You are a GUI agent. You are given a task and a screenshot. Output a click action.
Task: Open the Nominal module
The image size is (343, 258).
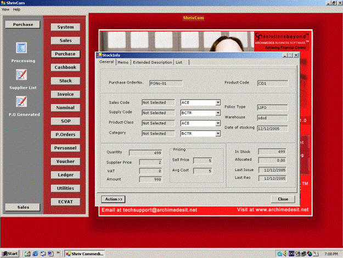pos(65,108)
